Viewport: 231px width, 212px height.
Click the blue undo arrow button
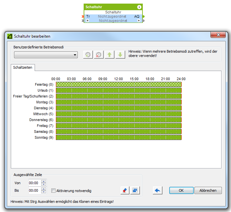(x=157, y=190)
